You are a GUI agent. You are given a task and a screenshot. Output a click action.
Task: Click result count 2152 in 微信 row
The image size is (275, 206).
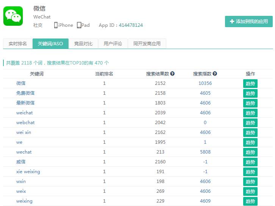coord(160,83)
